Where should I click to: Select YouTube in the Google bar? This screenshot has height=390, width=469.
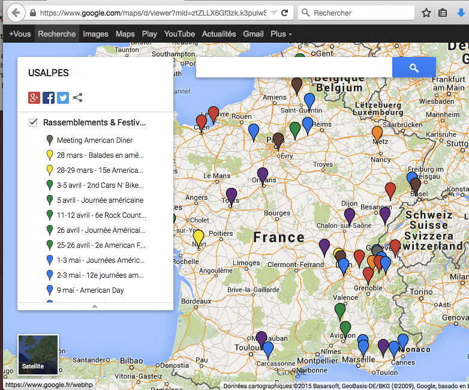pos(179,34)
